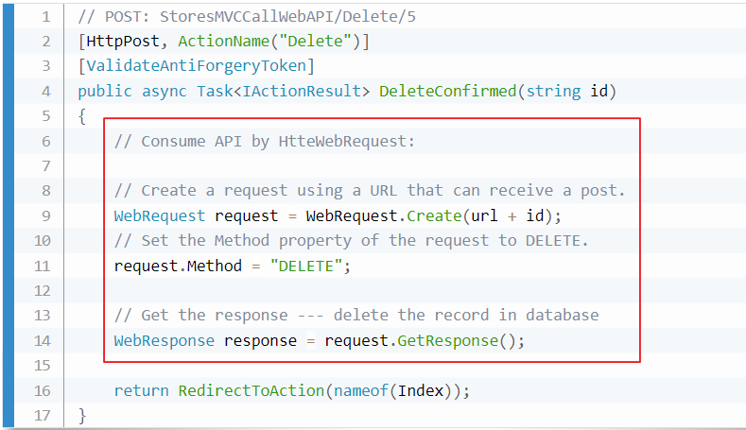
Task: Click the HttpPost attribute text
Action: [121, 42]
